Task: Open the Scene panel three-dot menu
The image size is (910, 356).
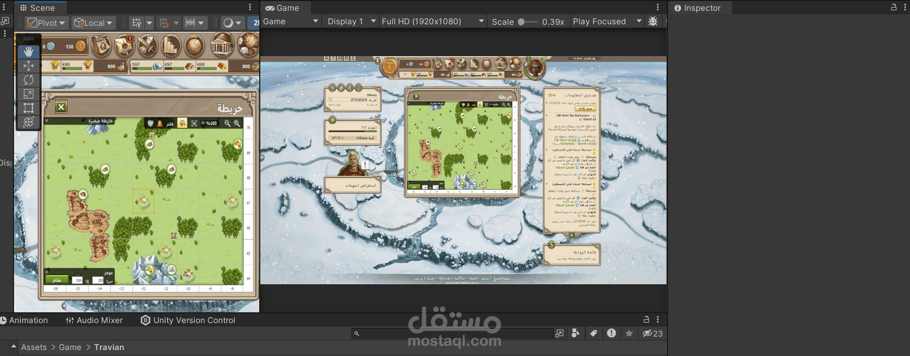Action: click(x=250, y=7)
